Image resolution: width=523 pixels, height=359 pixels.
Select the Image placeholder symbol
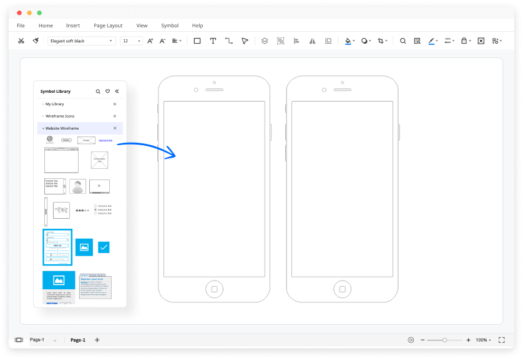(86, 140)
